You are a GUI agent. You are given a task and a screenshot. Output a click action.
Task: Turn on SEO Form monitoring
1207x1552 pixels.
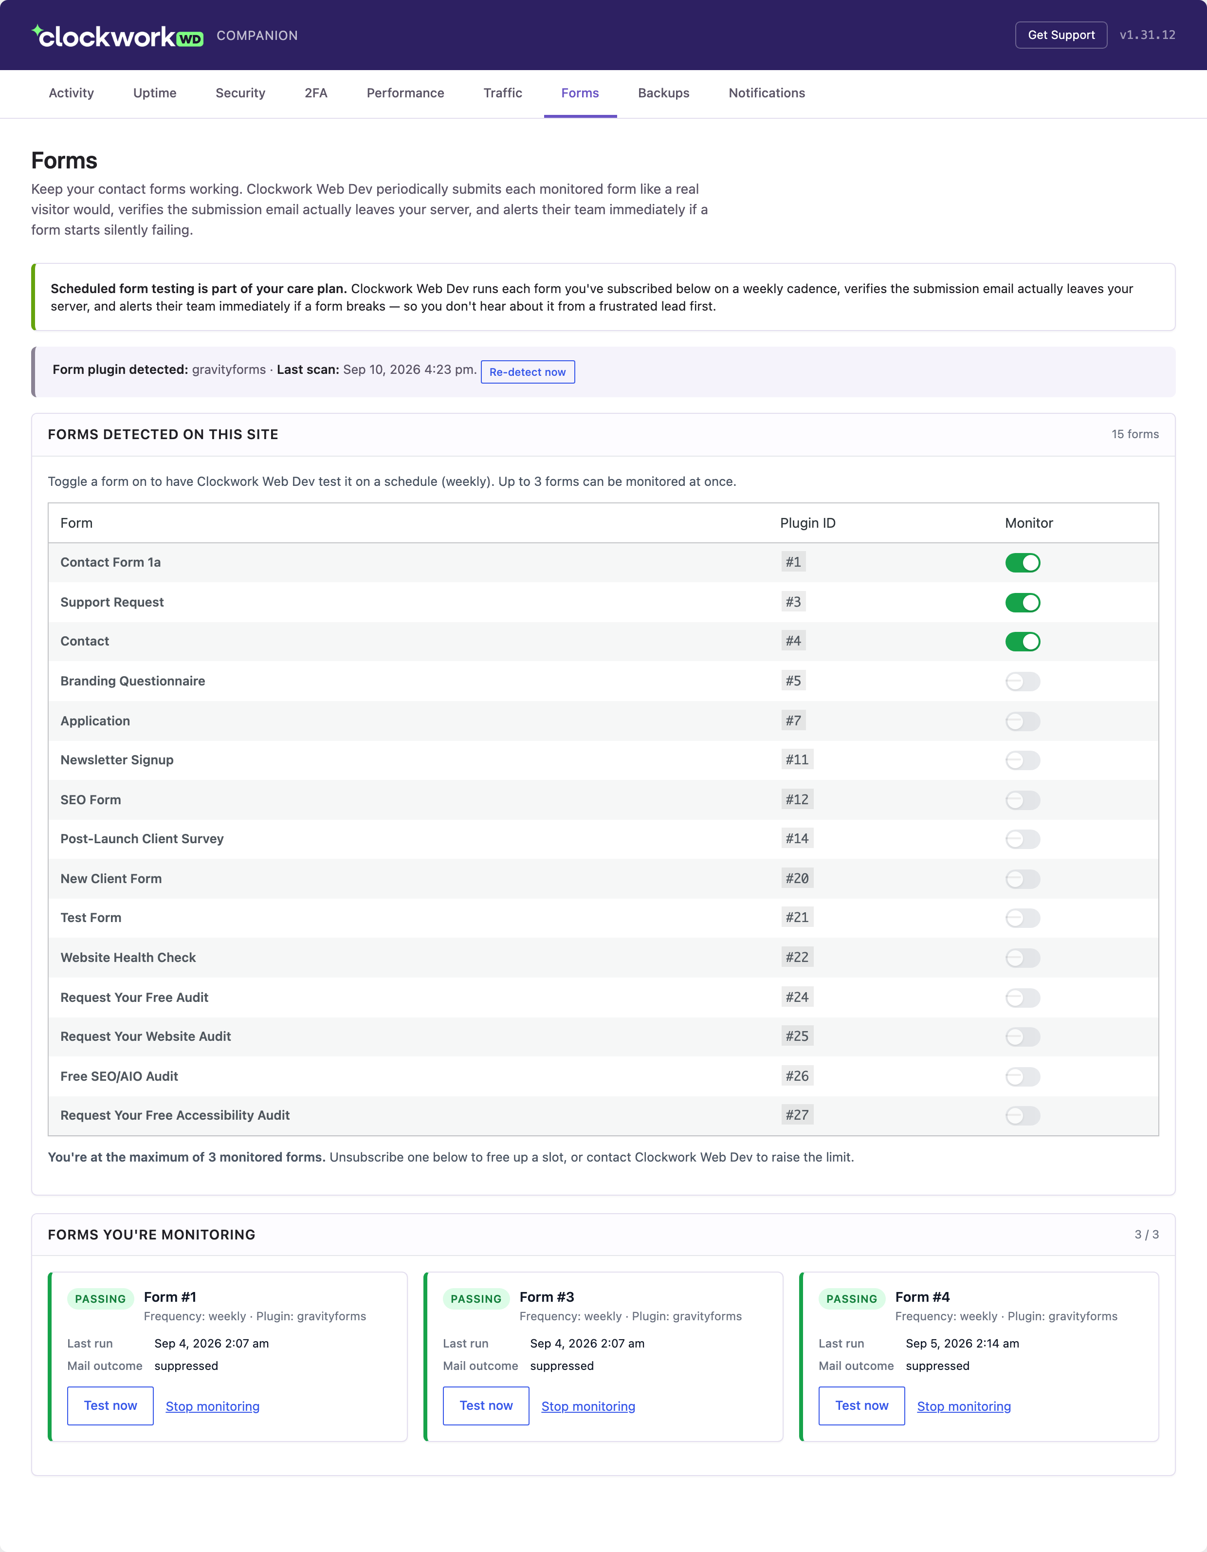1022,800
